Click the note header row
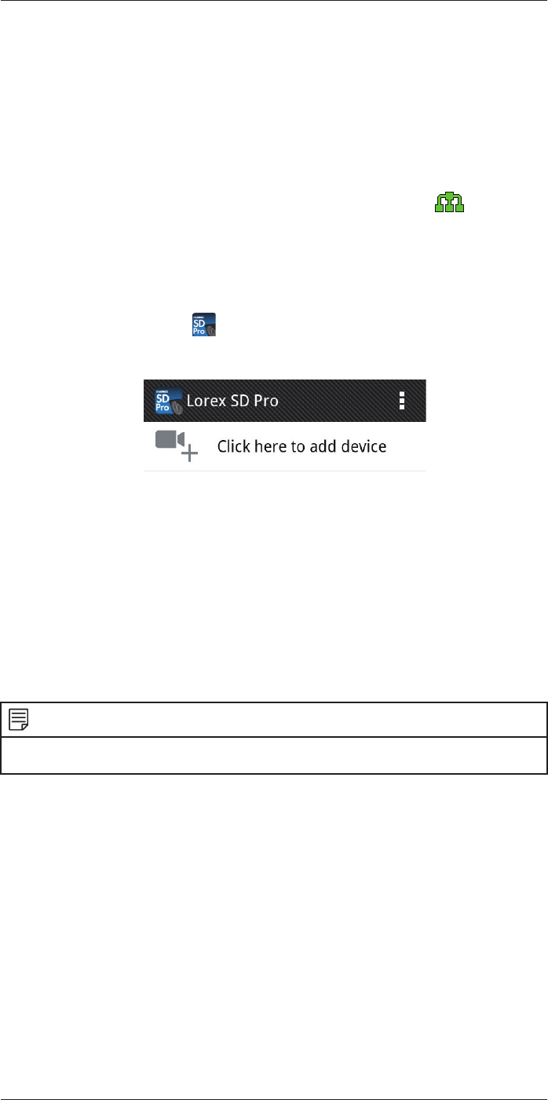Image resolution: width=548 pixels, height=1100 pixels. coord(274,720)
